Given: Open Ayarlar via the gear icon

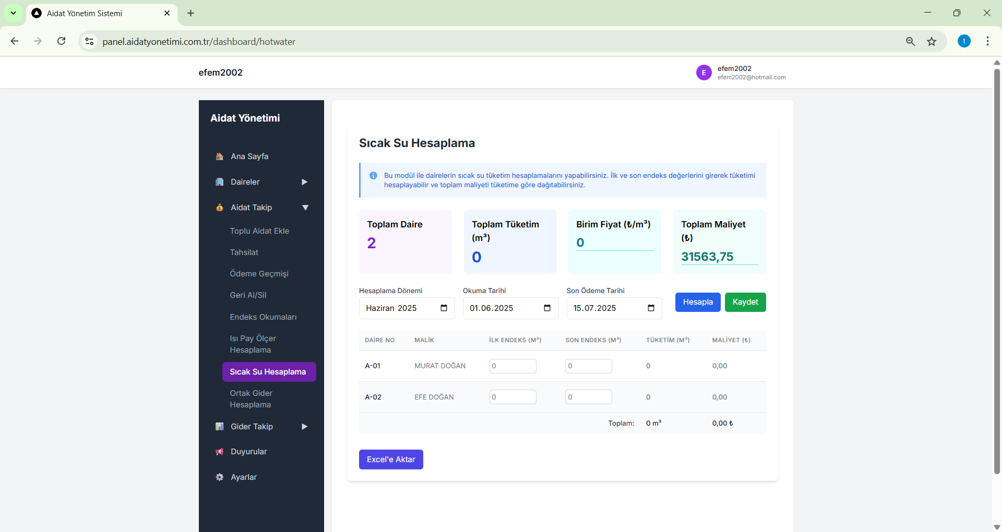Looking at the screenshot, I should (x=220, y=477).
